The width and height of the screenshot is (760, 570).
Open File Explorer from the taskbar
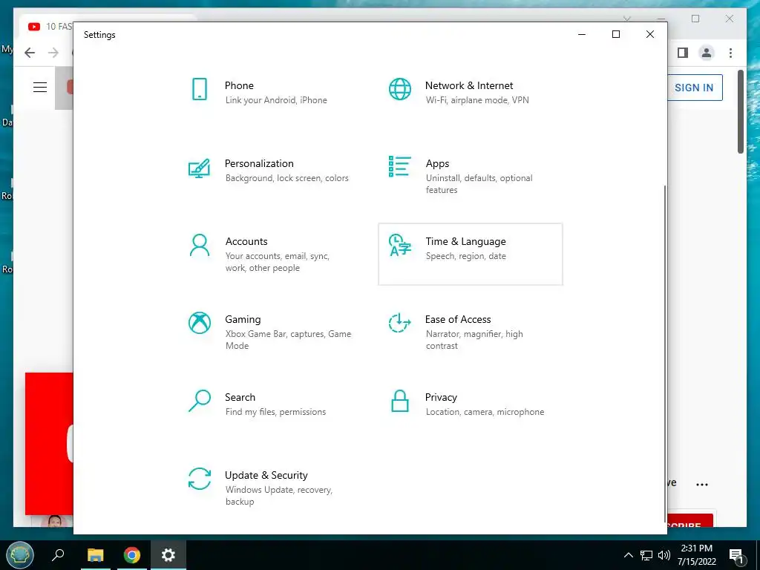click(x=96, y=555)
